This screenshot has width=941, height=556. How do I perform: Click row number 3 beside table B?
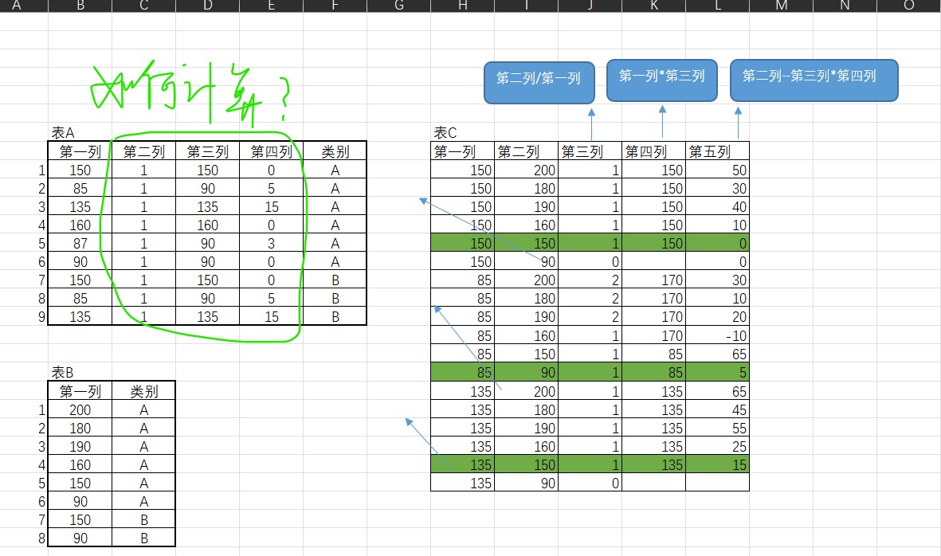click(x=41, y=446)
